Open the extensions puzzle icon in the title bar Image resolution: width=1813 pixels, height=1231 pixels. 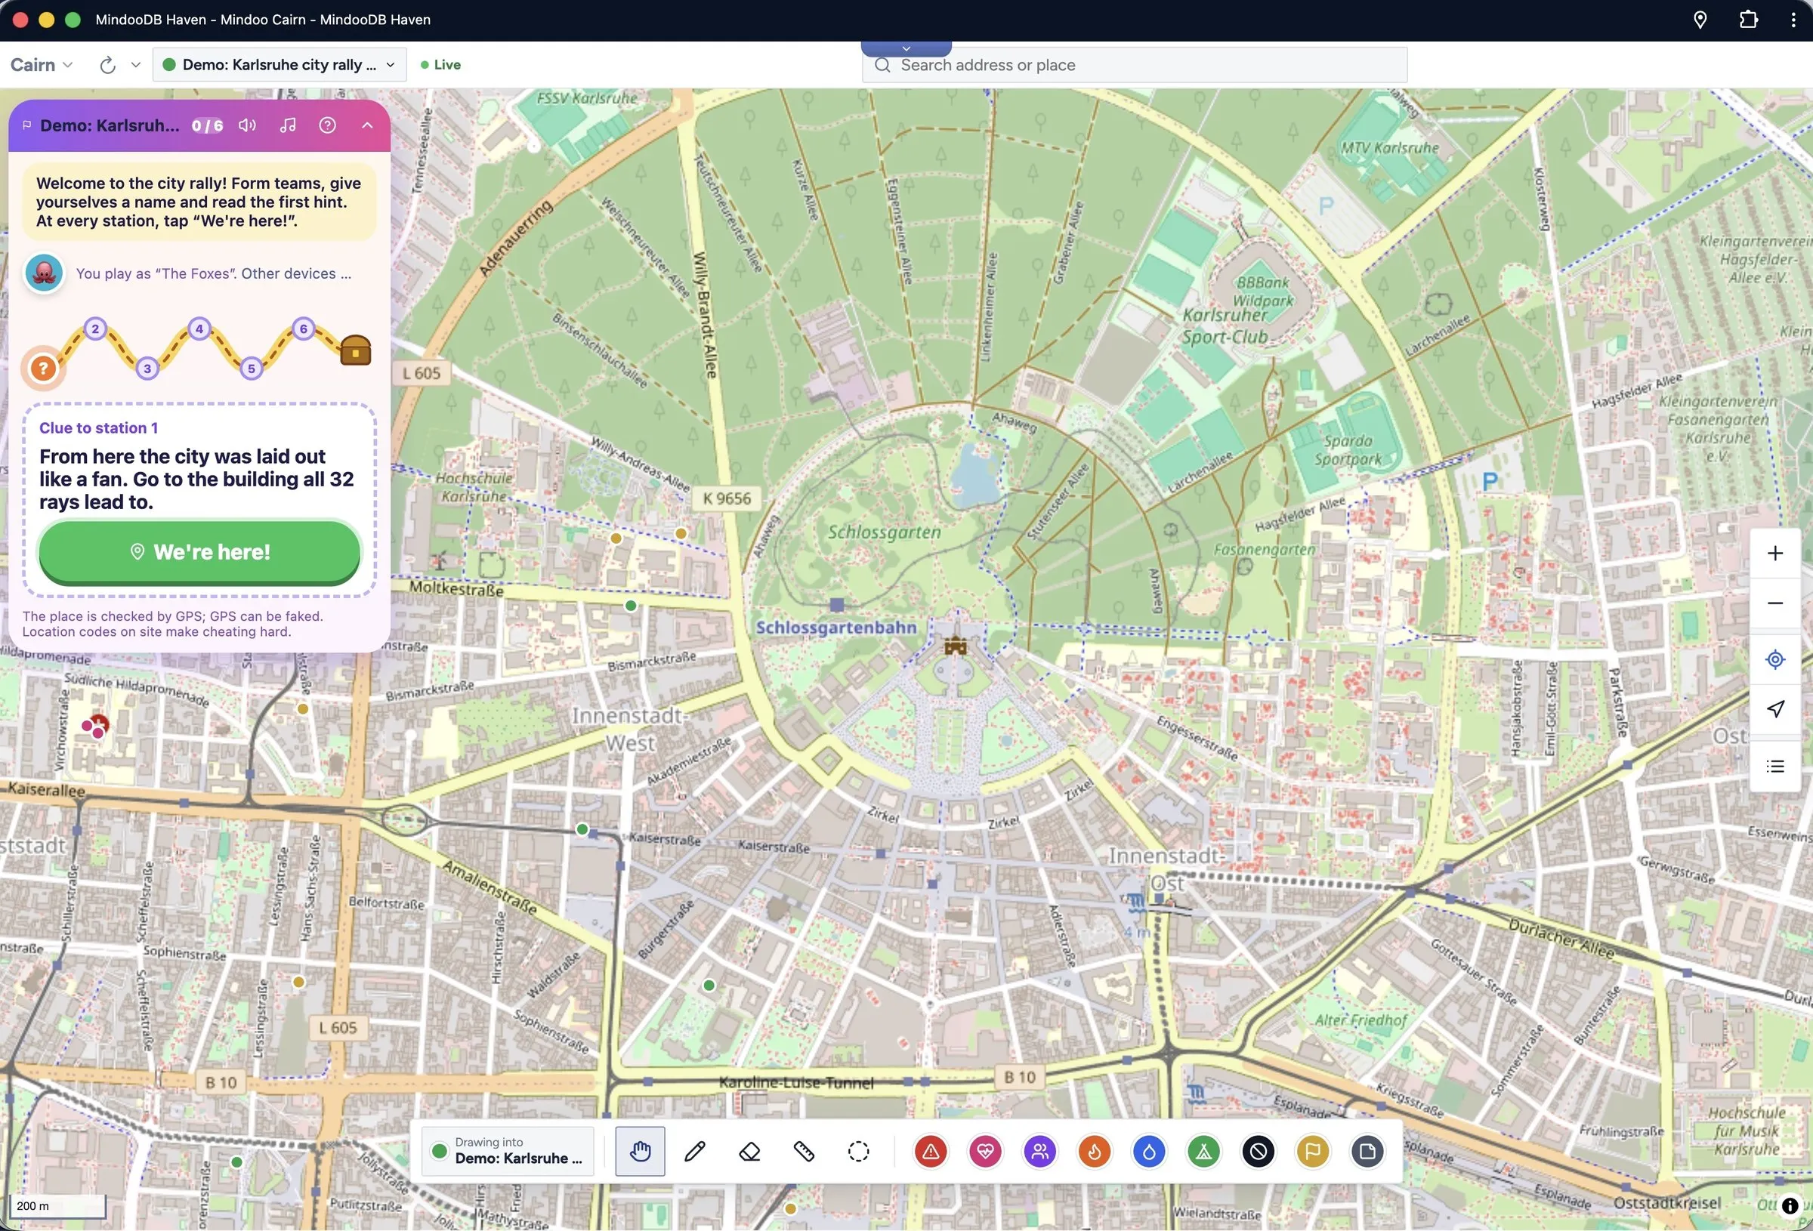1748,20
